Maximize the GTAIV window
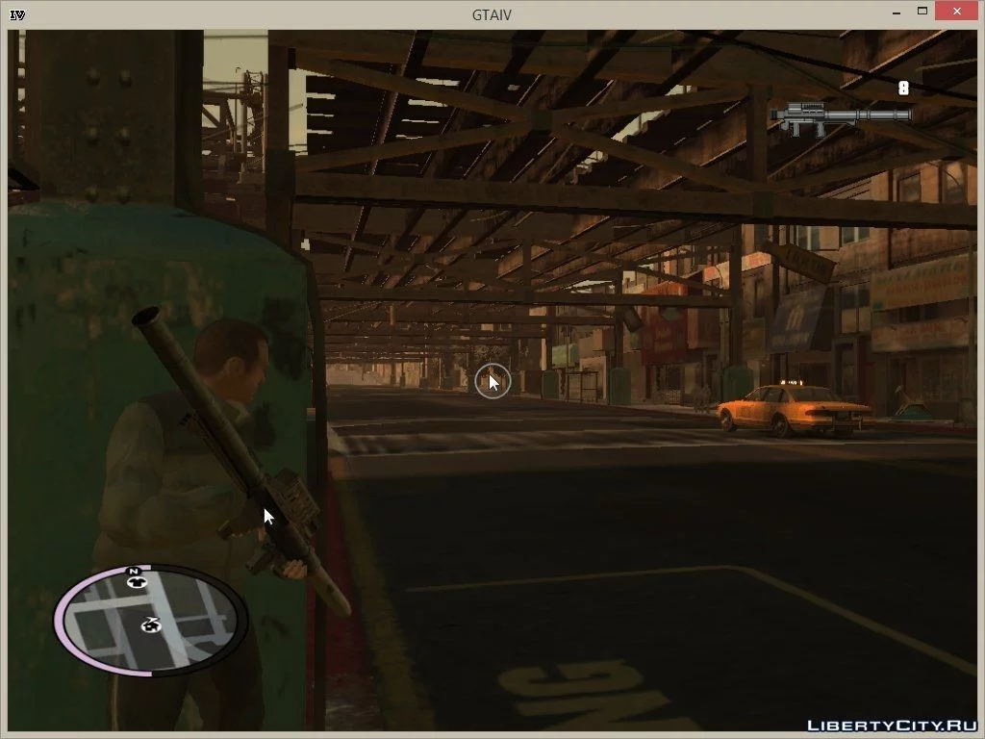Screen dimensions: 985x739 (x=922, y=12)
